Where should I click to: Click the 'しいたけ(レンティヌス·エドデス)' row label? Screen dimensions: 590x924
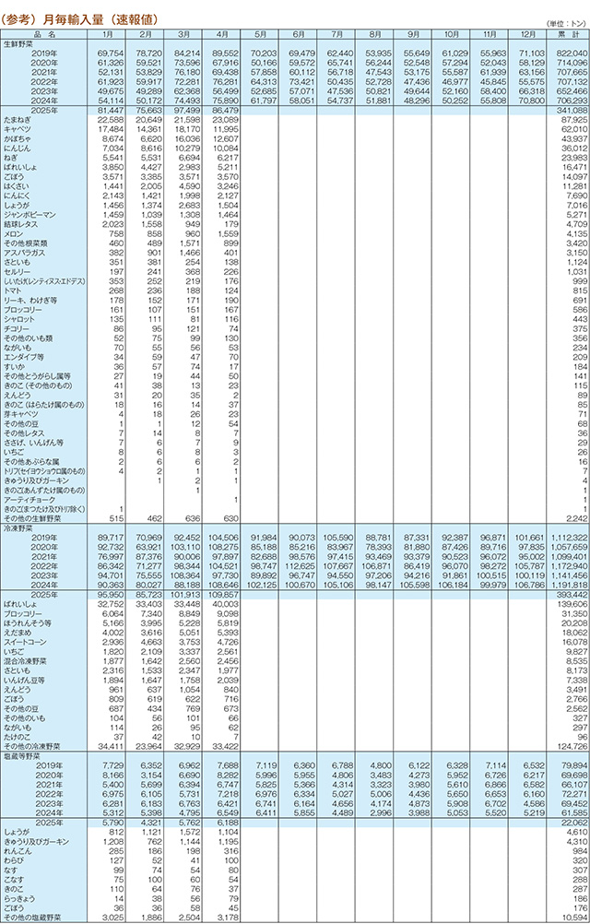coord(45,281)
